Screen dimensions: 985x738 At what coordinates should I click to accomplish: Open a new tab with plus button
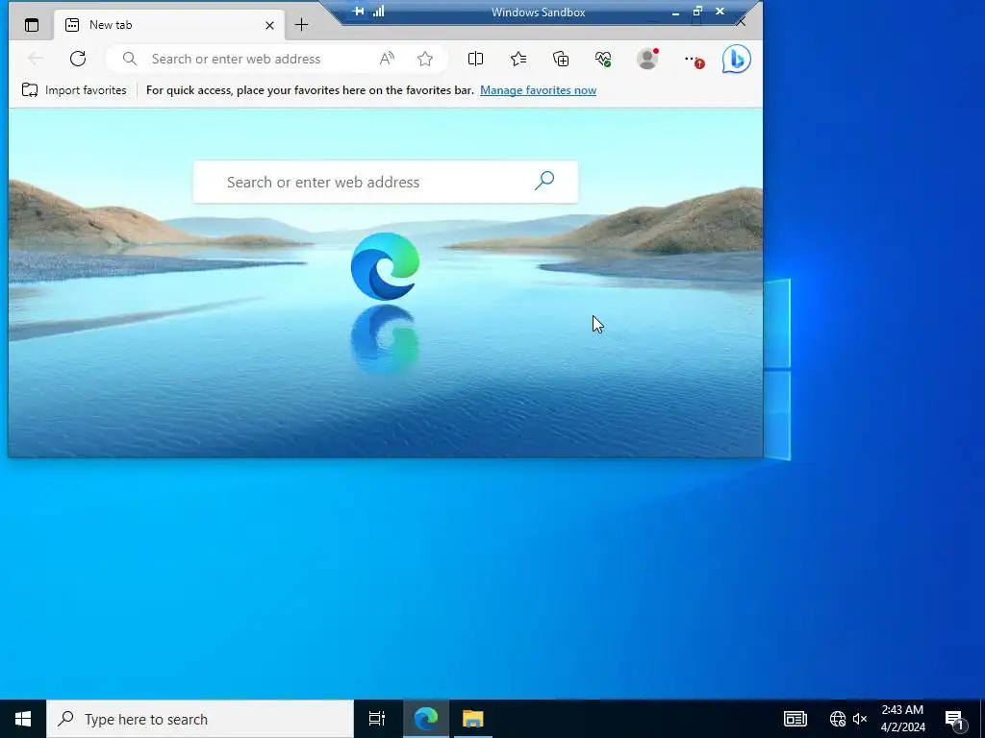coord(301,25)
